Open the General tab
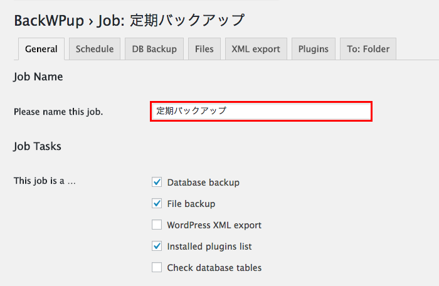439x286 pixels. tap(41, 49)
